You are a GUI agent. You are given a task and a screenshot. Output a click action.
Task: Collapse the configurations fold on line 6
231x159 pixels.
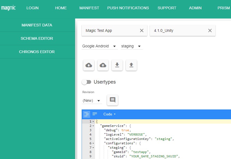click(x=93, y=143)
